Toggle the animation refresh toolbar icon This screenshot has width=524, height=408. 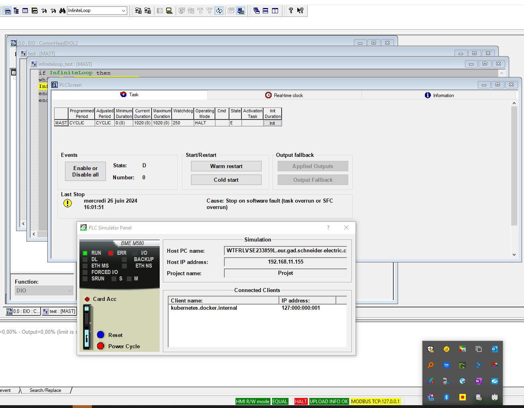(x=219, y=11)
